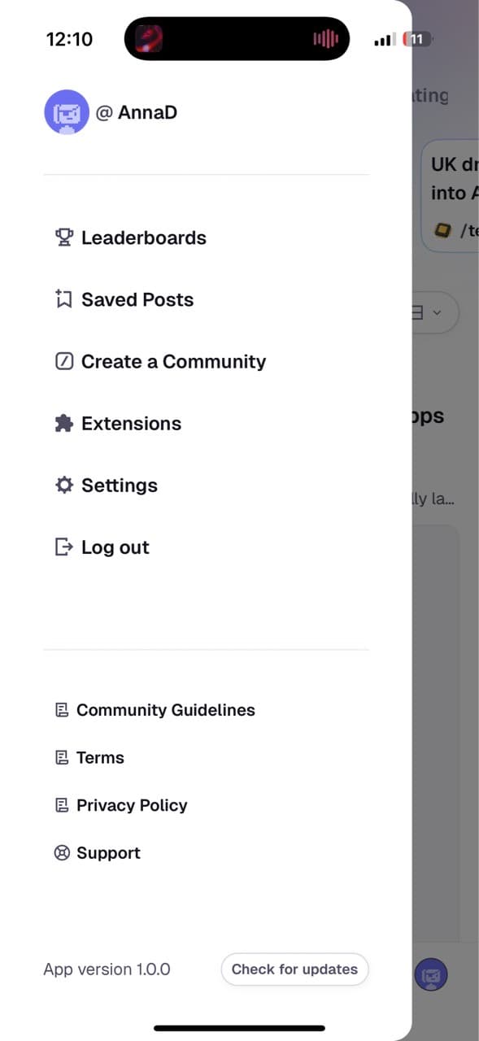Click the Settings gear icon
The width and height of the screenshot is (479, 1041).
coord(64,485)
